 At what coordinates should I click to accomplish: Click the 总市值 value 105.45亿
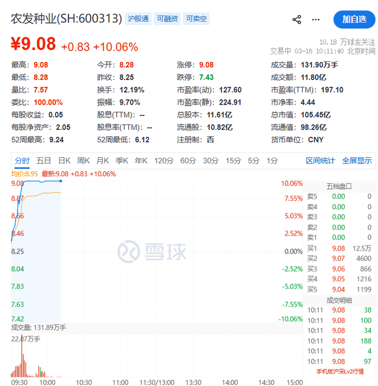pos(315,115)
